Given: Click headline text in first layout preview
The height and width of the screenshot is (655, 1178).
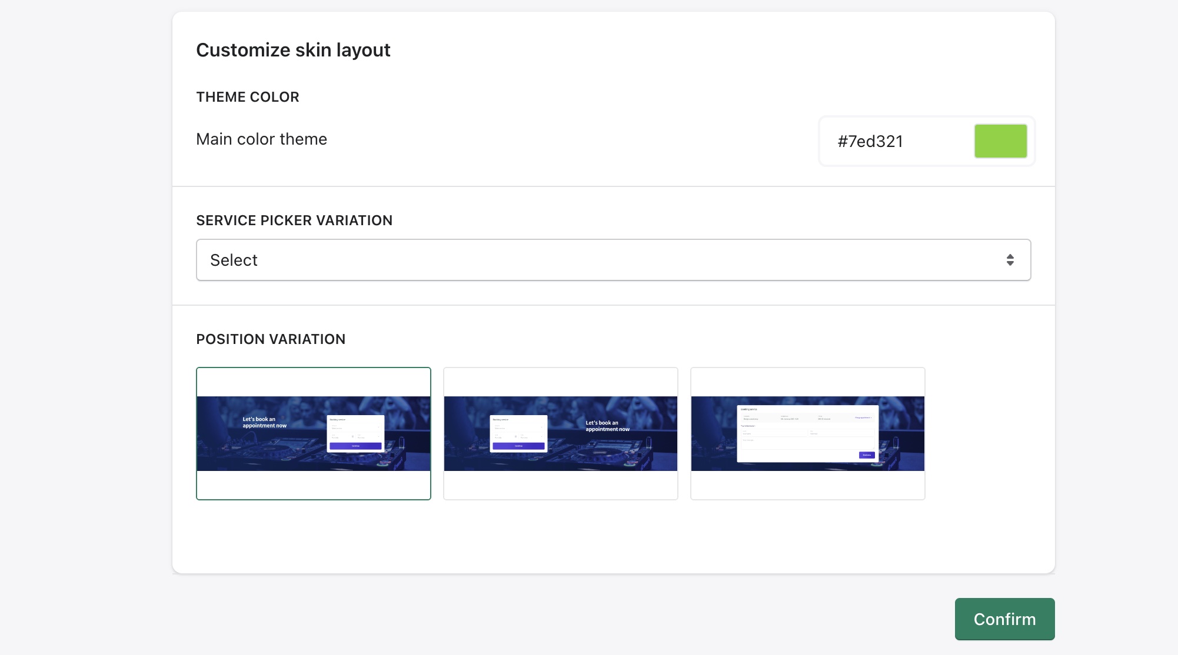Looking at the screenshot, I should [x=264, y=422].
